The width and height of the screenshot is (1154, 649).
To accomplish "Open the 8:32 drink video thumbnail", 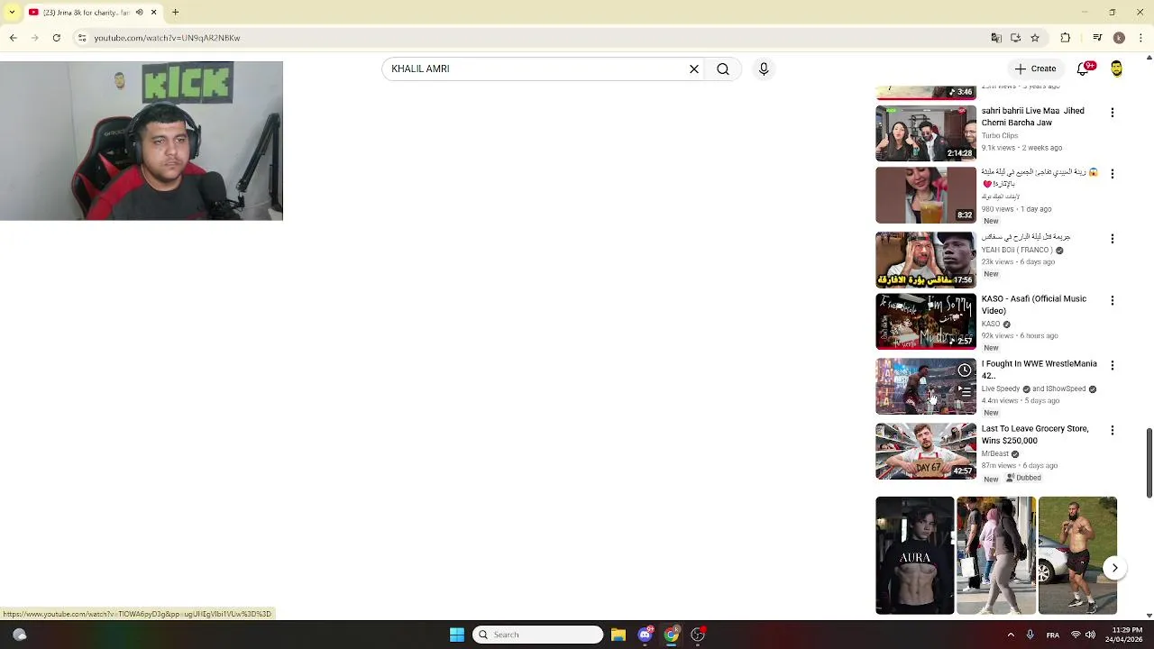I will click(926, 195).
